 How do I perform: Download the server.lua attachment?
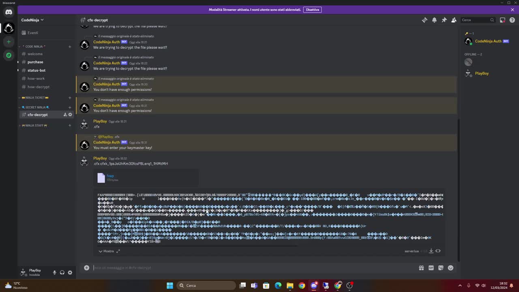tap(431, 251)
